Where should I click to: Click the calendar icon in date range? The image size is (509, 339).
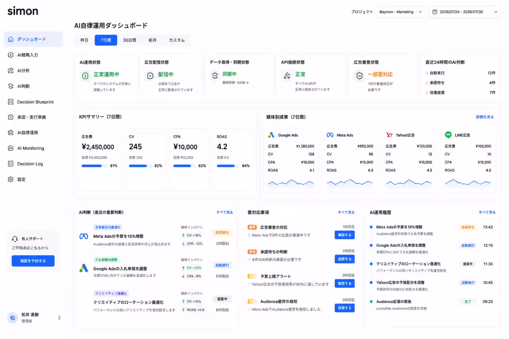(x=435, y=12)
